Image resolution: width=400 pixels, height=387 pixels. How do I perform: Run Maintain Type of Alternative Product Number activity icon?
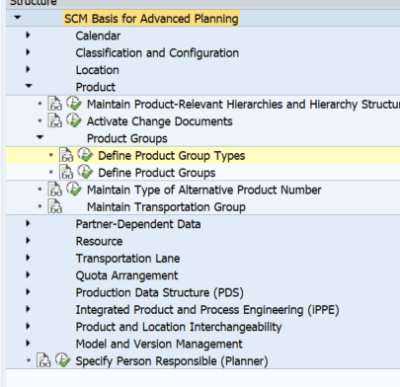(x=74, y=189)
